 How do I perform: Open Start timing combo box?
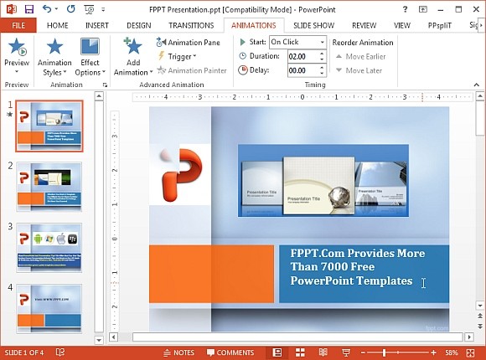coord(297,42)
